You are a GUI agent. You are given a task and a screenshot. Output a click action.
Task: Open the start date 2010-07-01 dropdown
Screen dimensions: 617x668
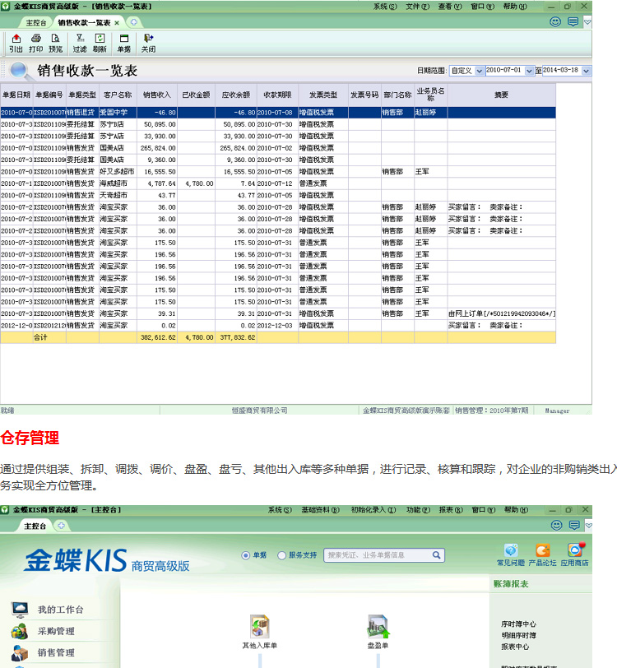pos(530,71)
